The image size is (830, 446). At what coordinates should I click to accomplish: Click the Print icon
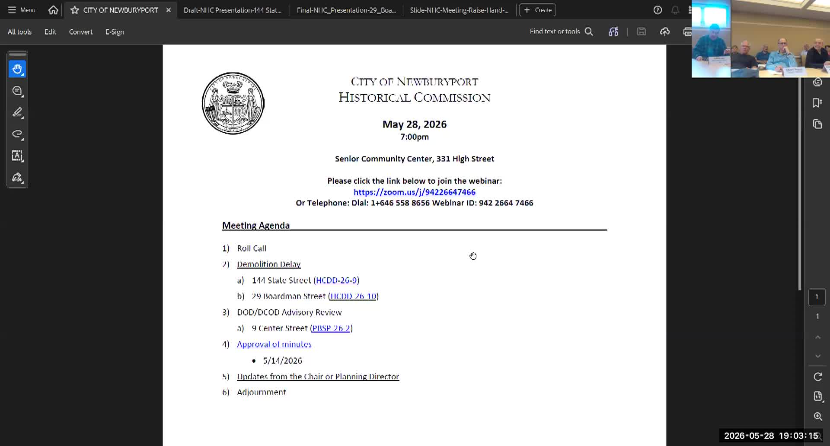pos(687,32)
